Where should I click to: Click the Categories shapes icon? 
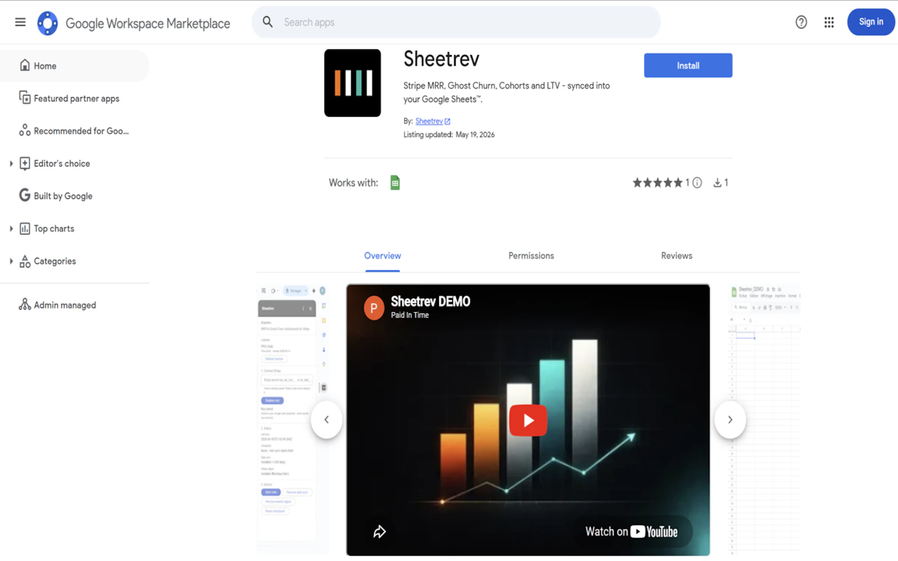tap(25, 261)
